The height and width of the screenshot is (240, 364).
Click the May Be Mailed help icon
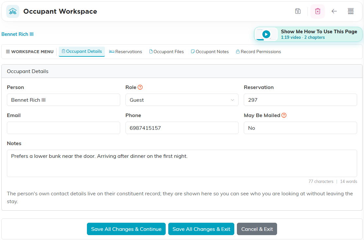[x=284, y=115]
